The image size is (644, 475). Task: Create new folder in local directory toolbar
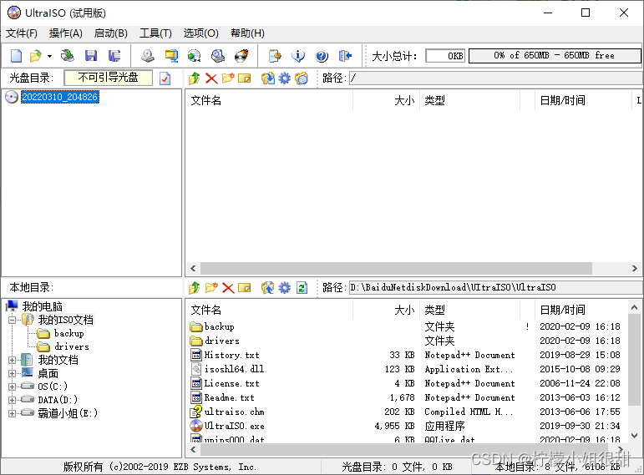pos(211,288)
